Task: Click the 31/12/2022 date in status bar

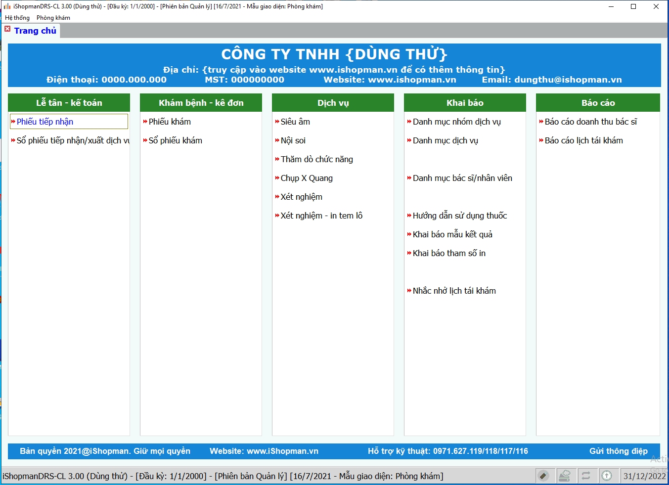Action: point(644,476)
